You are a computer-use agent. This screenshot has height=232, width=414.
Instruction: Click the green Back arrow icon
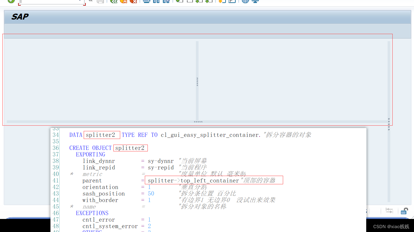pos(114,1)
